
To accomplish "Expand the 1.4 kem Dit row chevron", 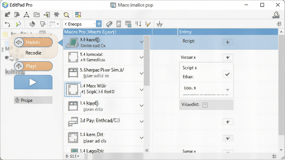I will pyautogui.click(x=141, y=138).
